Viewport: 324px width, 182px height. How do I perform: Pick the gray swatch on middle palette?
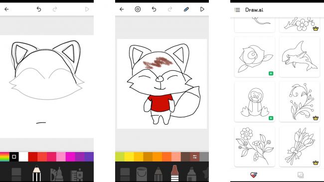pyautogui.click(x=204, y=157)
